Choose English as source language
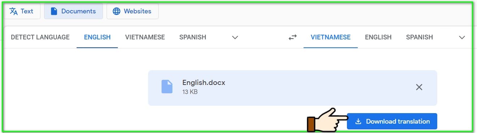 [x=97, y=37]
